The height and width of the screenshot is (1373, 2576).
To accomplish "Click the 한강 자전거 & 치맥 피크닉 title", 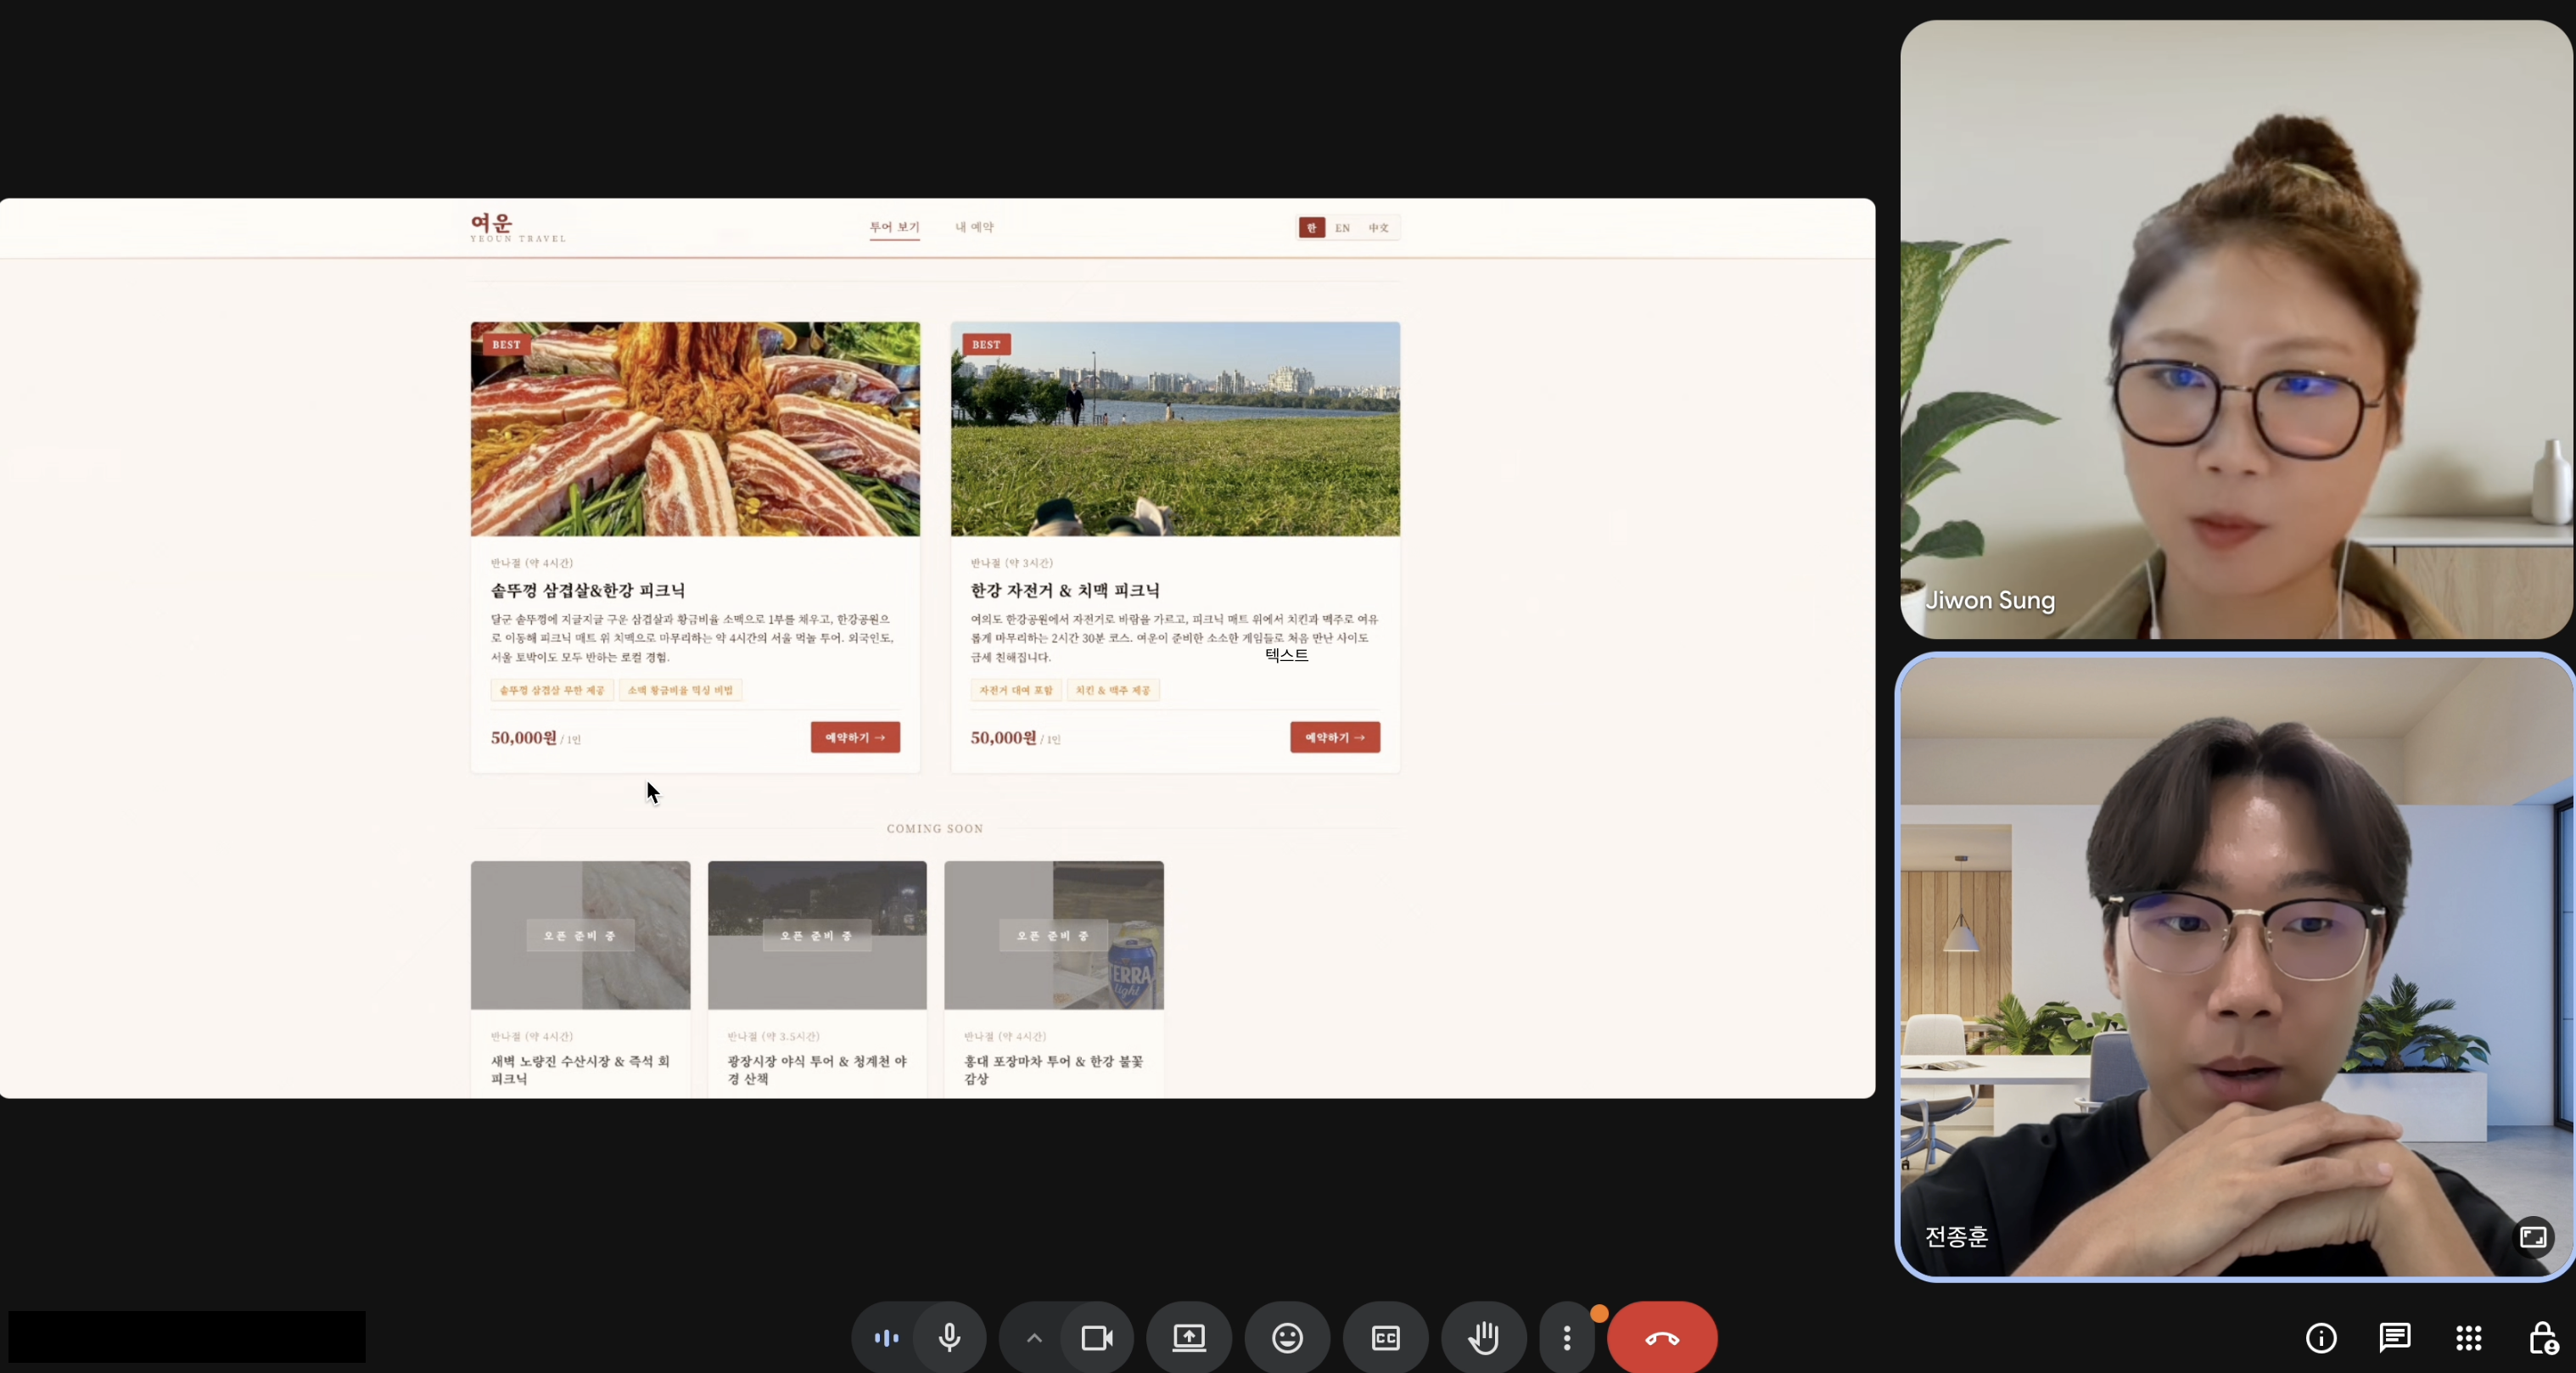I will point(1065,591).
